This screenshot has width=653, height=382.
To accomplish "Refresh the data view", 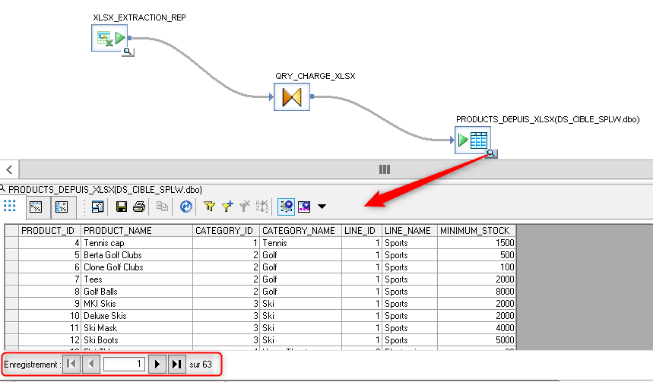I will [x=185, y=206].
